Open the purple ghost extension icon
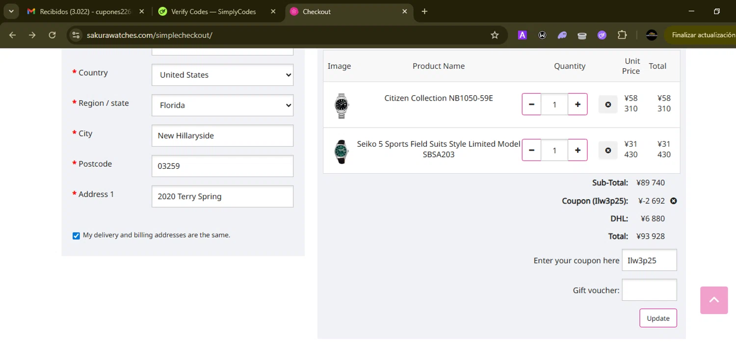736x342 pixels. 562,35
